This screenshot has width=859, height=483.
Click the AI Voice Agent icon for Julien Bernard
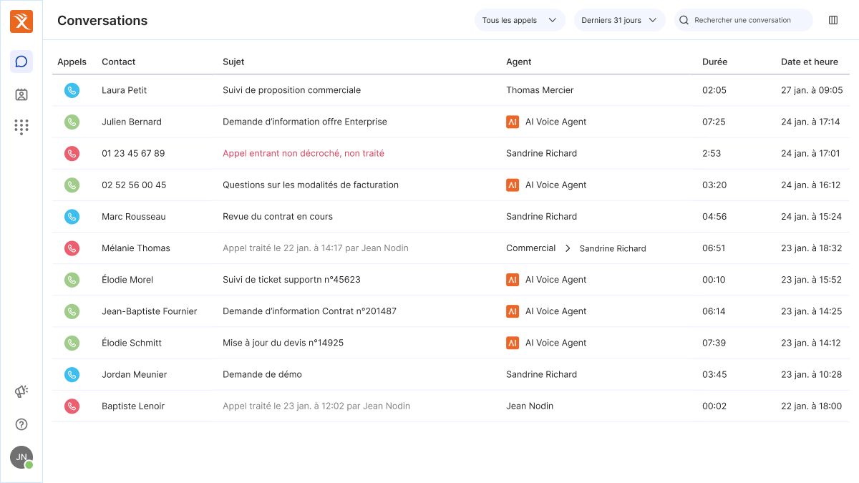pos(512,122)
